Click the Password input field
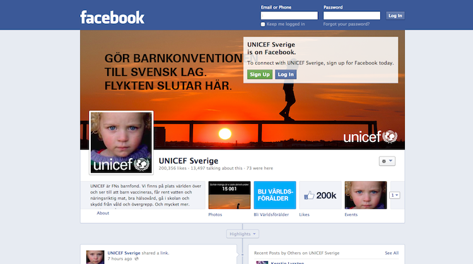The width and height of the screenshot is (473, 264). pyautogui.click(x=352, y=16)
